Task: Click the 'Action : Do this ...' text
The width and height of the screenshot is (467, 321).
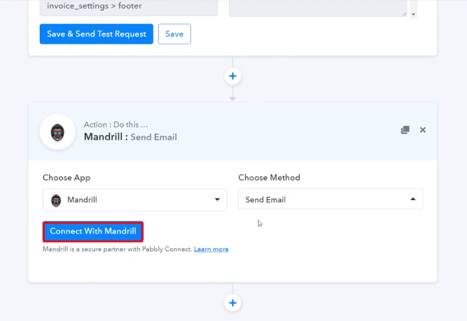Action: tap(116, 125)
